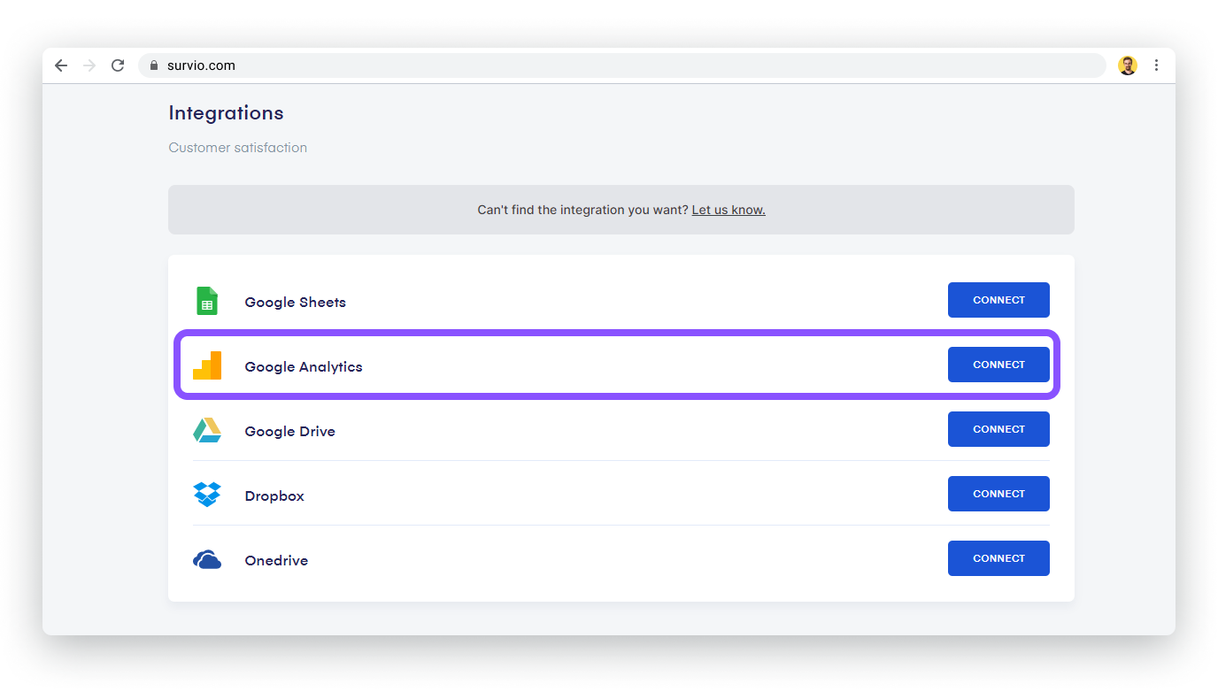Screen dimensions: 1218x699
Task: Connect the Google Analytics integration
Action: click(x=998, y=365)
